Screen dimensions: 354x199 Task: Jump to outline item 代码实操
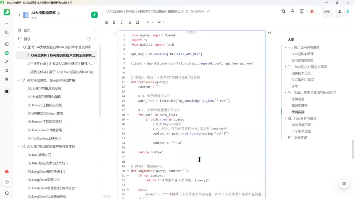click(298, 112)
